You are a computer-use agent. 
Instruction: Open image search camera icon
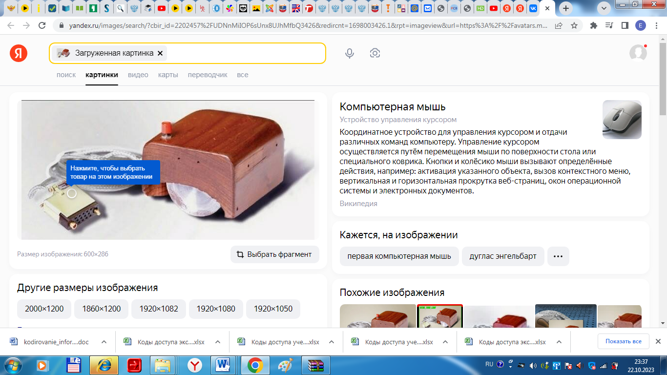point(375,53)
